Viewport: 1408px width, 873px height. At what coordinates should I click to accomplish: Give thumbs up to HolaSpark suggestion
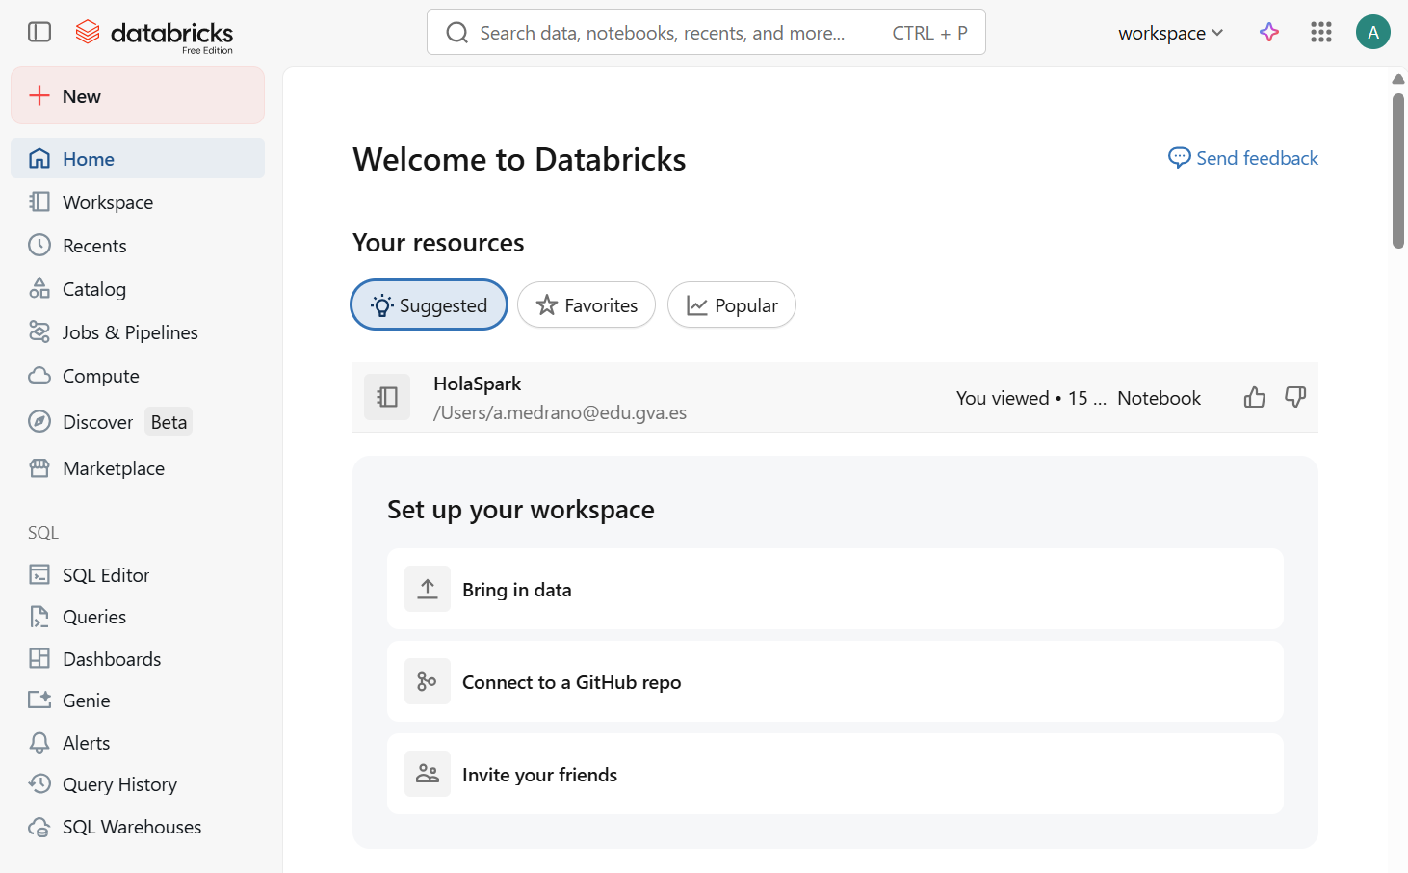(x=1254, y=397)
